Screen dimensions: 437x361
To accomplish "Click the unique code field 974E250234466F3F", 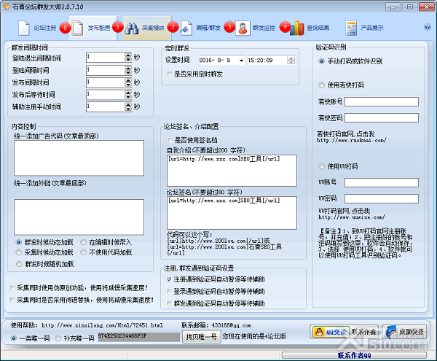I will click(138, 337).
